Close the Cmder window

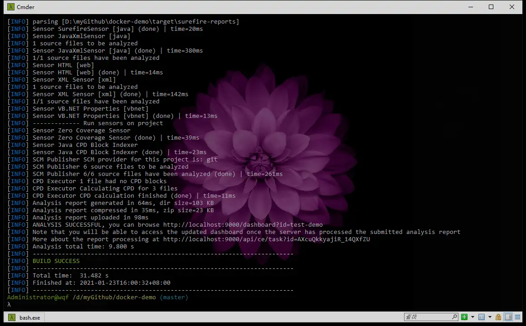512,7
